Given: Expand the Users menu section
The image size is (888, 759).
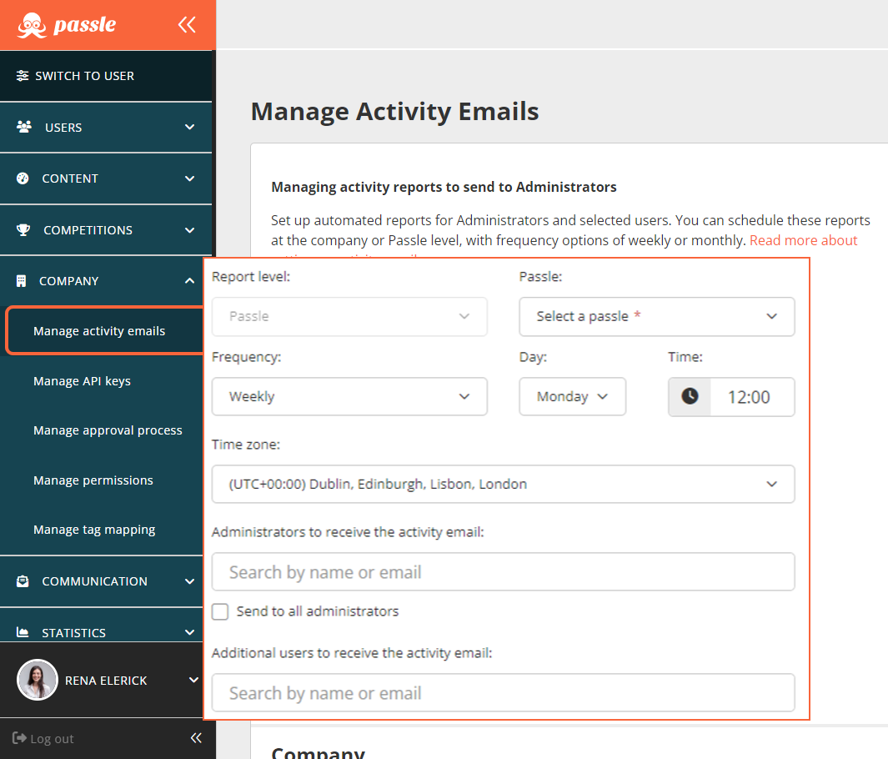Looking at the screenshot, I should 190,127.
